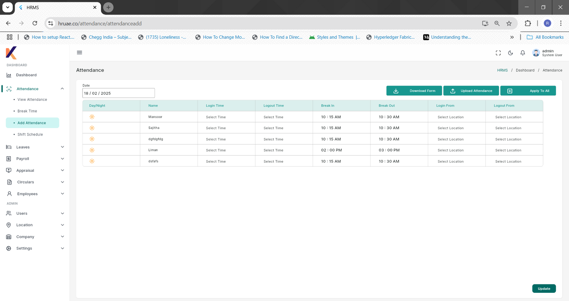Expand the Leaves menu chevron
Screen dimensions: 569x301
(x=63, y=147)
